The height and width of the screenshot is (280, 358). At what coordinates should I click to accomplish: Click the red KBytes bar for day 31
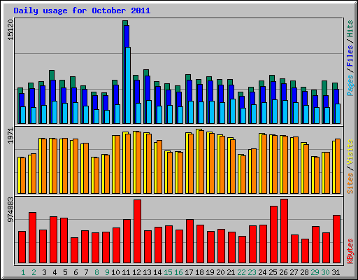[x=337, y=239]
